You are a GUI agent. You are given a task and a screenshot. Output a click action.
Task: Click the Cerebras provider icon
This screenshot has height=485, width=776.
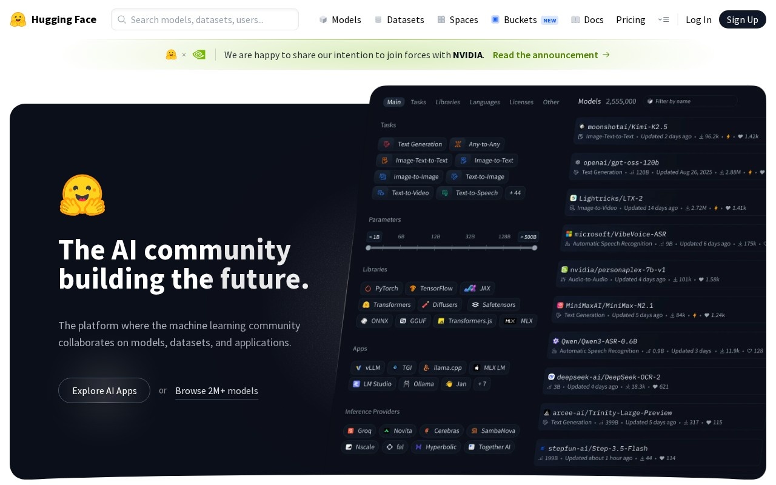click(427, 431)
